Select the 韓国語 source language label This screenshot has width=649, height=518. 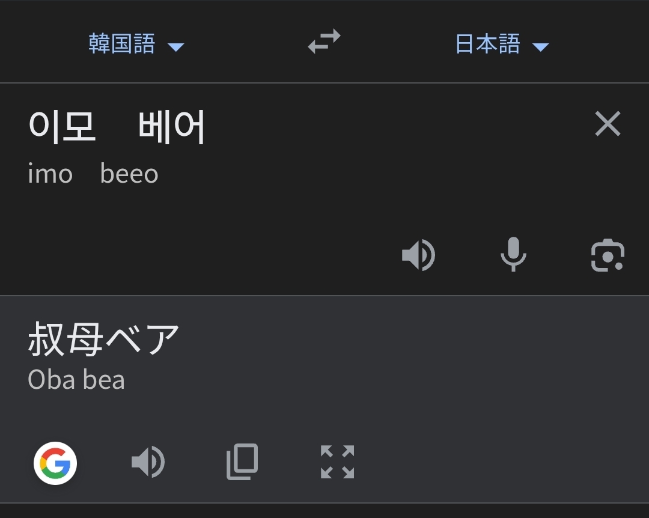(x=122, y=44)
